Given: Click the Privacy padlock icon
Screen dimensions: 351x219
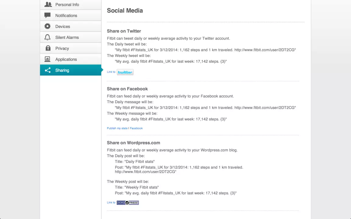Looking at the screenshot, I should coord(48,48).
